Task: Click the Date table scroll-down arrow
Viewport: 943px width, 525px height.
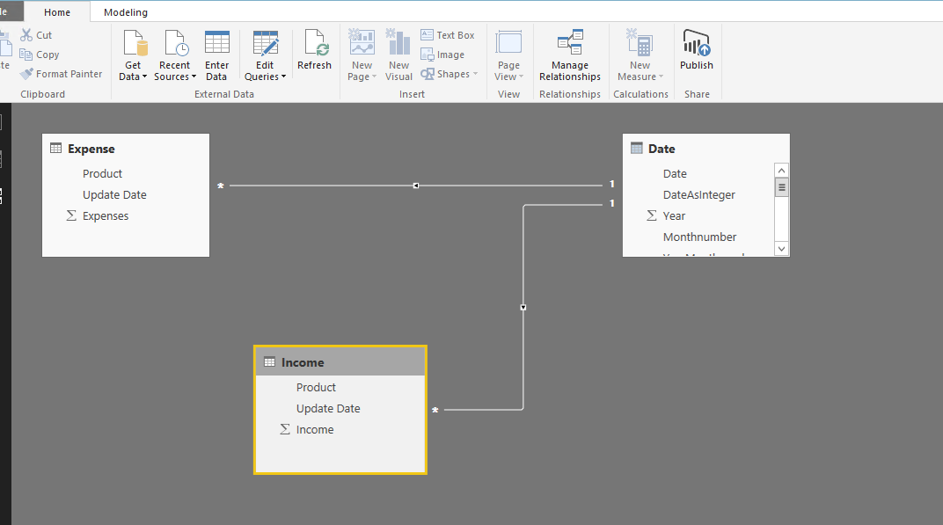Action: (781, 248)
